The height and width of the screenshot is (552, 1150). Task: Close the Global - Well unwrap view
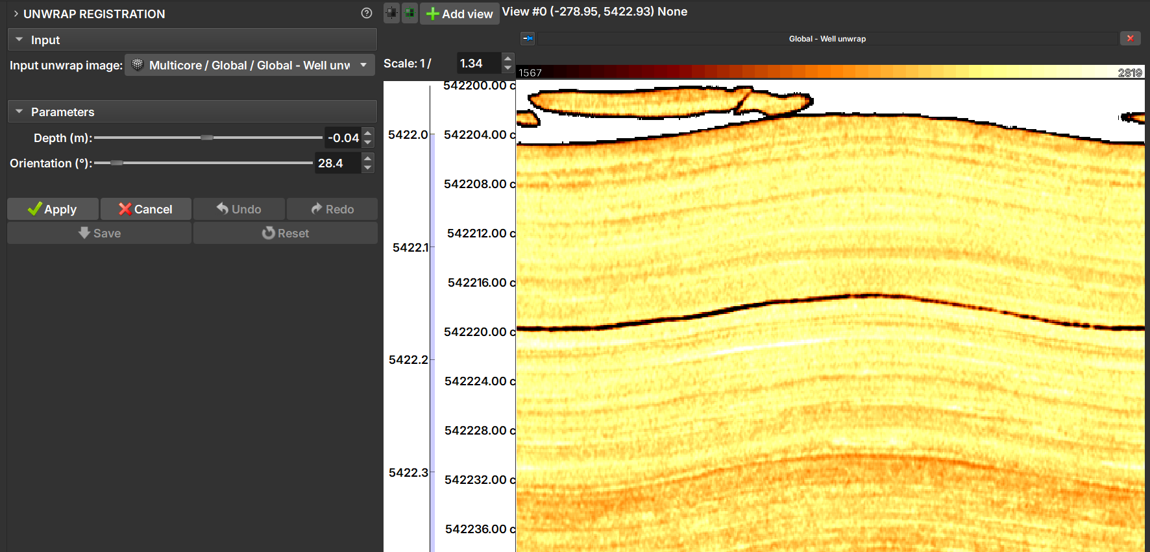[1130, 38]
